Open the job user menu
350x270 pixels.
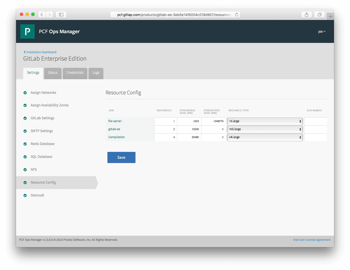click(322, 31)
